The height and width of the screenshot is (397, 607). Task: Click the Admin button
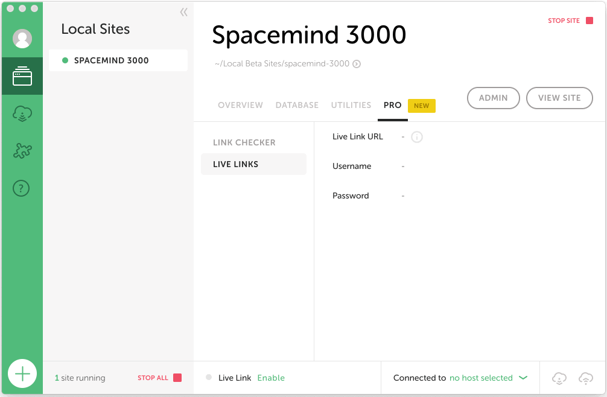[493, 98]
